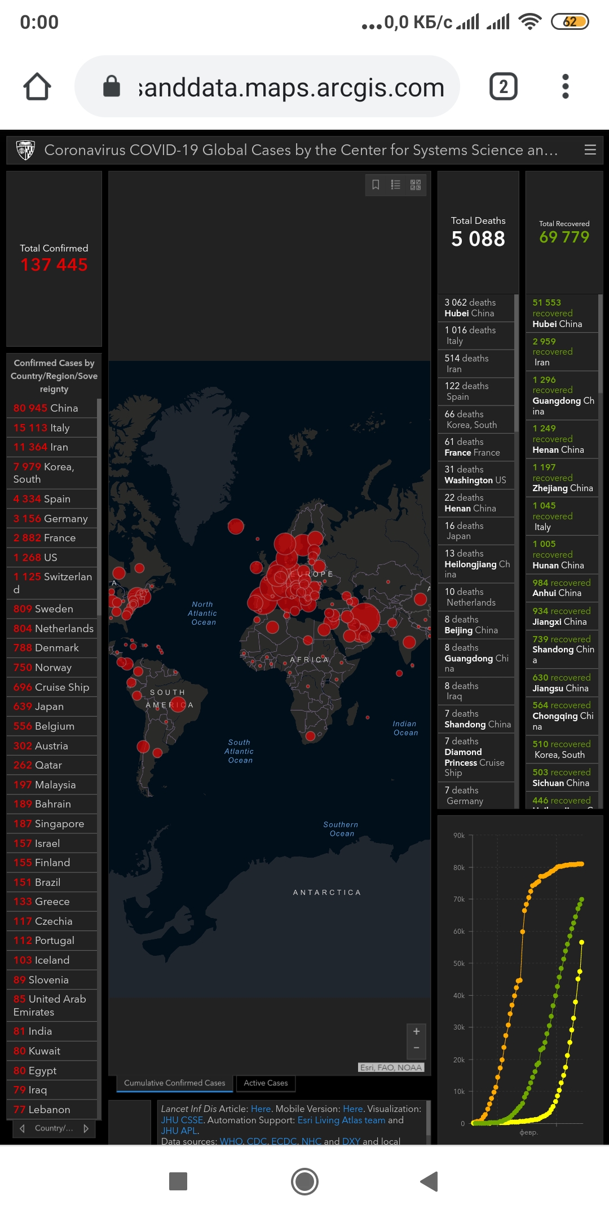Click 2 959 recovered Iran entry

pos(562,352)
